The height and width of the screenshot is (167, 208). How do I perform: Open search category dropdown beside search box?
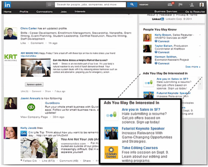point(50,4)
